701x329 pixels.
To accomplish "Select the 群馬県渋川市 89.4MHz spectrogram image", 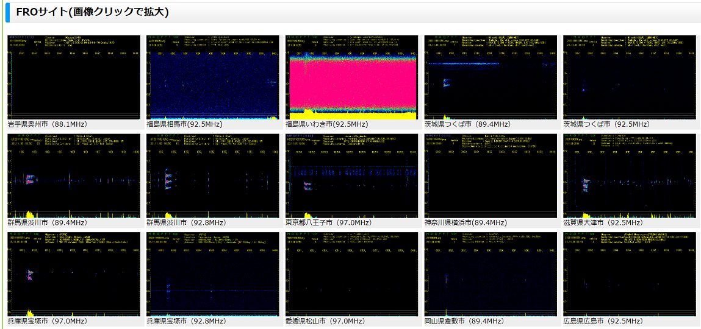I will pos(74,176).
